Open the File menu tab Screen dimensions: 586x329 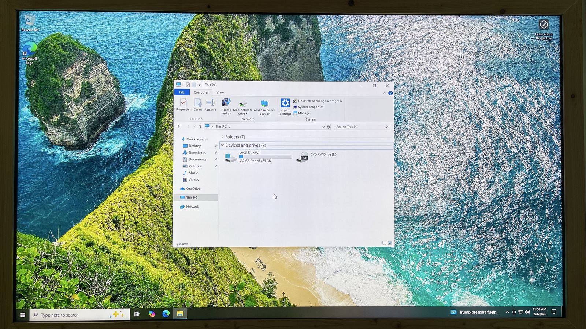182,92
